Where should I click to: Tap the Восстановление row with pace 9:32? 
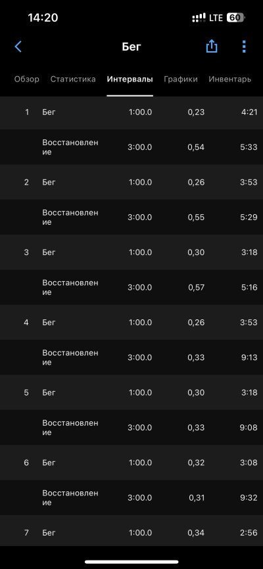point(131,497)
